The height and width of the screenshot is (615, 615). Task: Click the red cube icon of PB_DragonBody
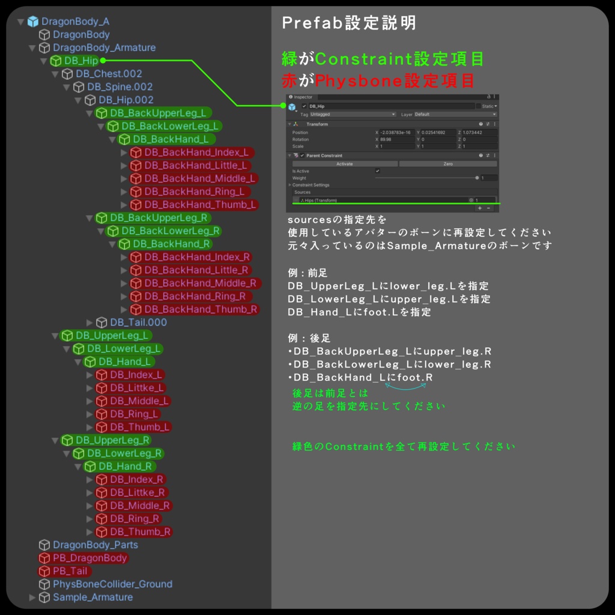tap(44, 558)
